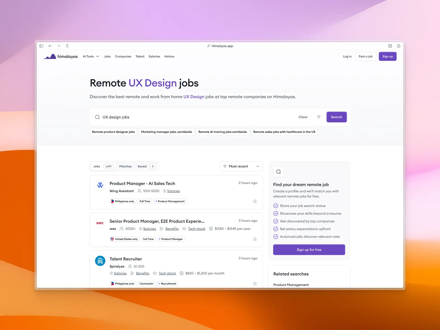Click United States only tag
This screenshot has height=330, width=440.
coord(125,239)
